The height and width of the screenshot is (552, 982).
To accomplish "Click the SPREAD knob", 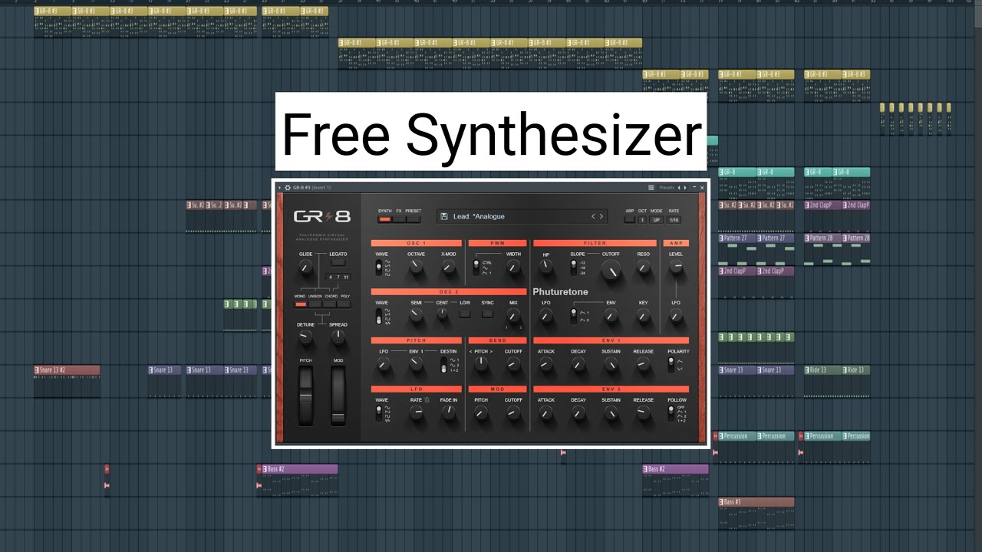I will [x=338, y=337].
